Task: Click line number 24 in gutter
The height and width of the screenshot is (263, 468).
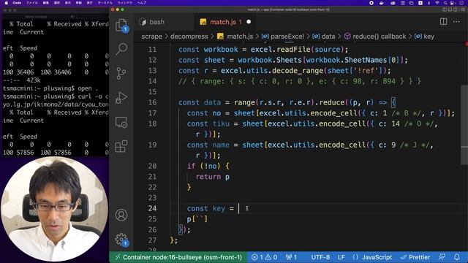Action: (152, 208)
